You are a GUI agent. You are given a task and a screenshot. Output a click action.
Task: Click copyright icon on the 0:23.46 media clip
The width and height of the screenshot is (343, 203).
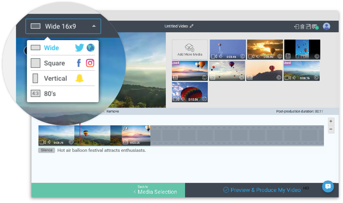pyautogui.click(x=242, y=56)
